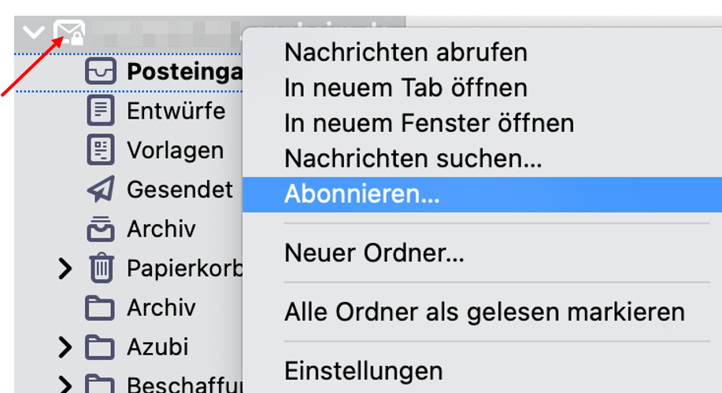Expand the Azubi folder chevron
722x393 pixels.
65,347
